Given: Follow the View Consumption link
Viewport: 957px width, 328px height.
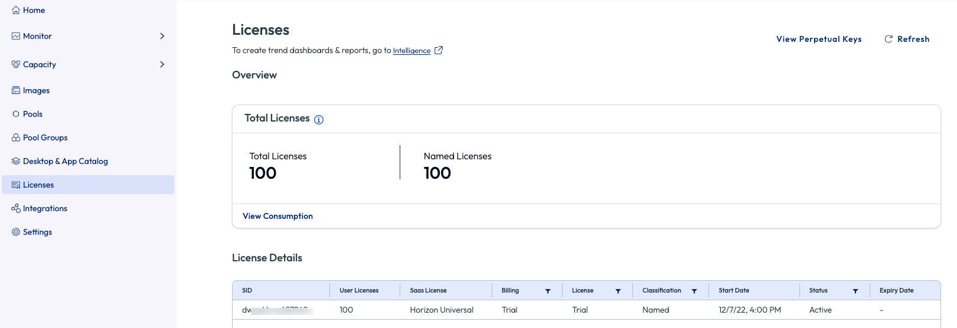Looking at the screenshot, I should pos(277,217).
